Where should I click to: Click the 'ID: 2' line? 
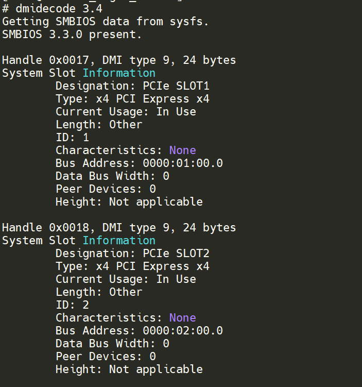click(x=72, y=305)
